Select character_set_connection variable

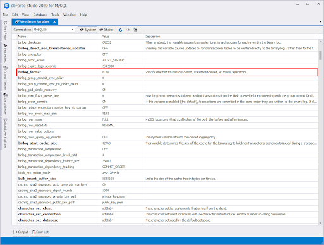pos(39,214)
